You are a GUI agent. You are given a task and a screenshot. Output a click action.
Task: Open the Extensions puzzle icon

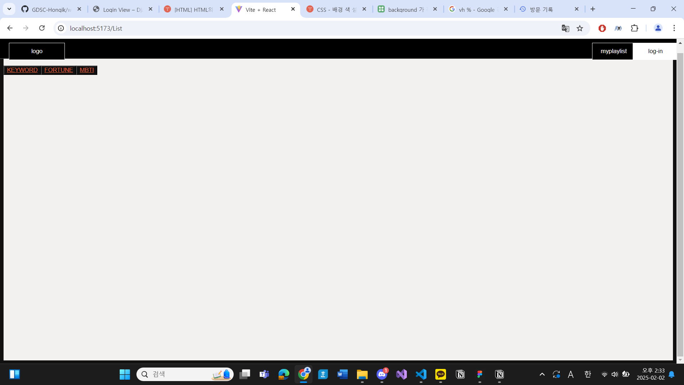click(x=635, y=28)
